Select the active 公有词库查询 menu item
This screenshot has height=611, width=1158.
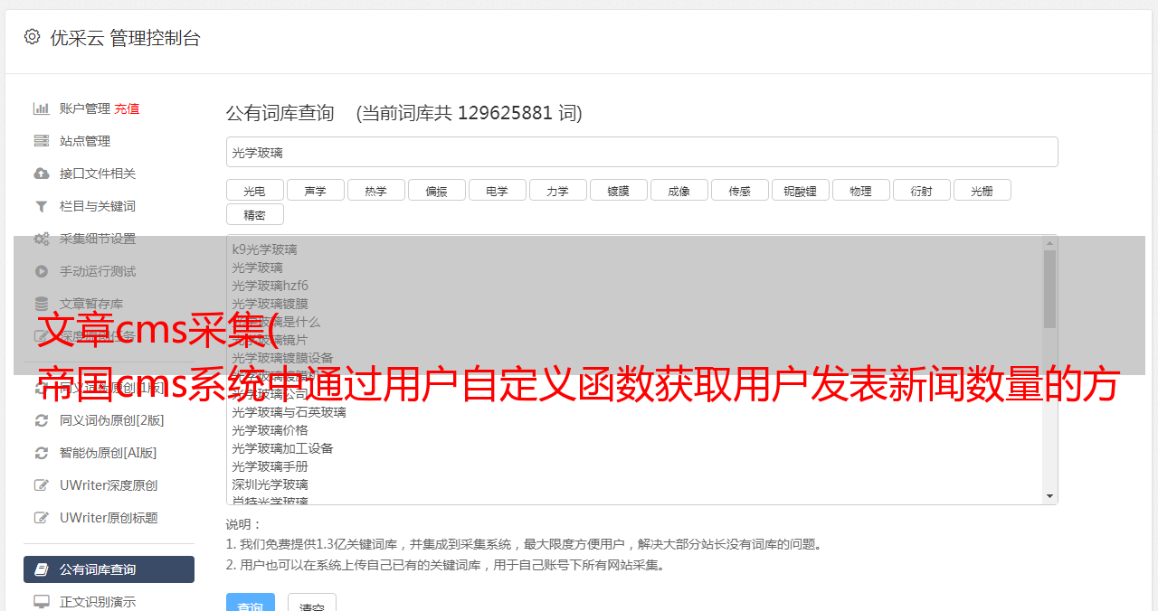coord(109,569)
